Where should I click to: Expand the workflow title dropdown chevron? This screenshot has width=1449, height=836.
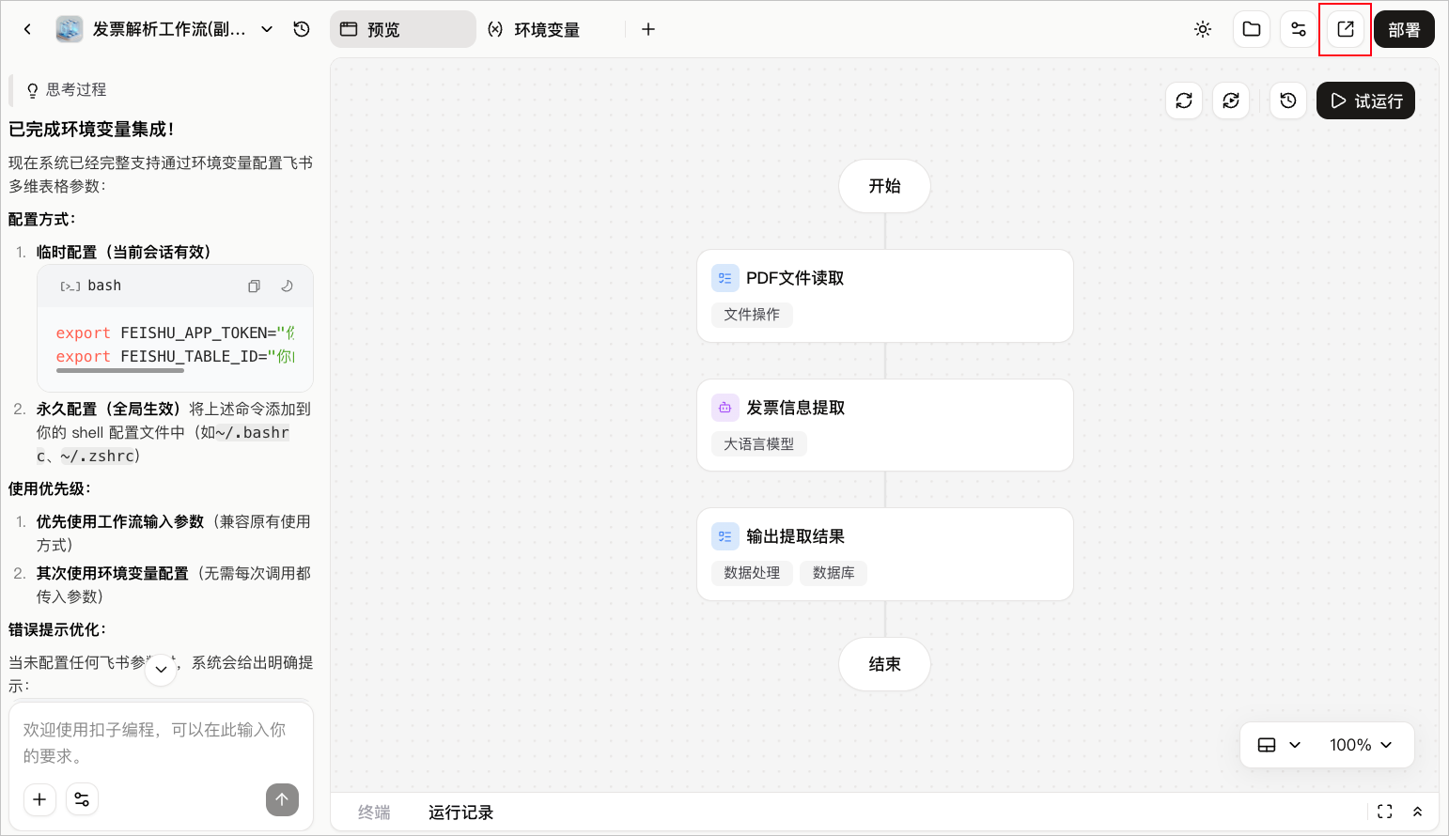pyautogui.click(x=267, y=29)
